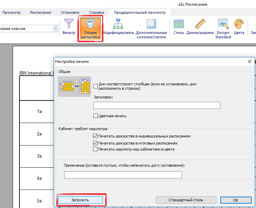Click the Стиль icon
The height and width of the screenshot is (208, 256).
pos(178,24)
